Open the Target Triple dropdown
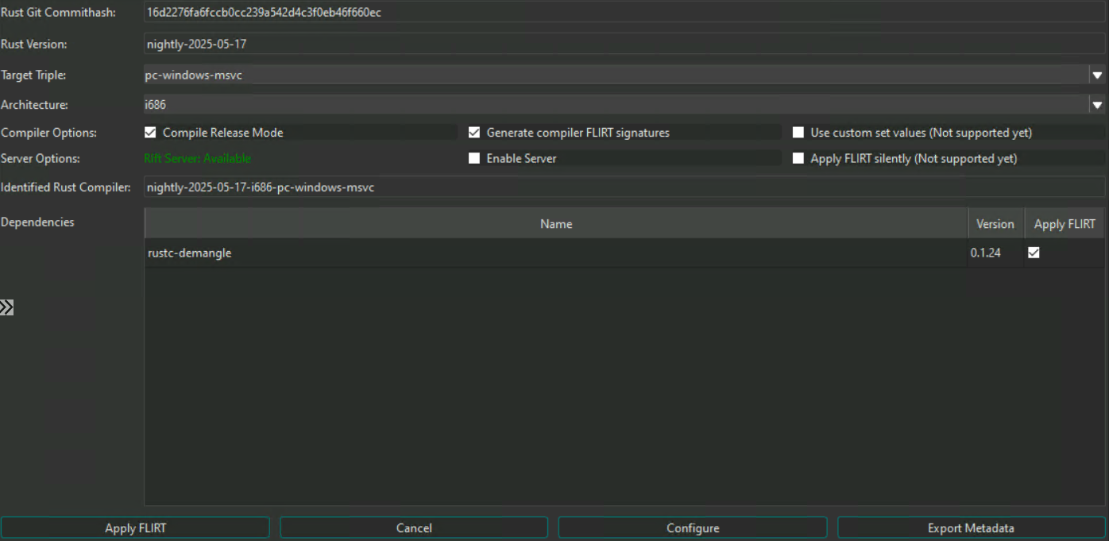 click(x=1097, y=75)
